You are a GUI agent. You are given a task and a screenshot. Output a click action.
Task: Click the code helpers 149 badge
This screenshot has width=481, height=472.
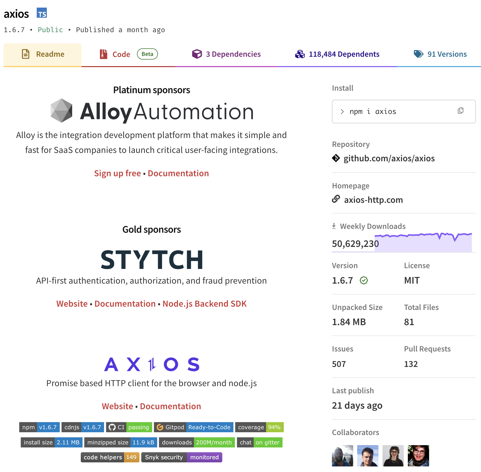click(x=110, y=457)
